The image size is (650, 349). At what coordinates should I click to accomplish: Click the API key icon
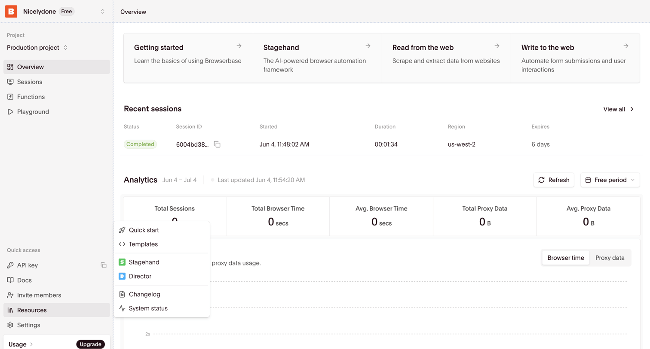(x=10, y=265)
